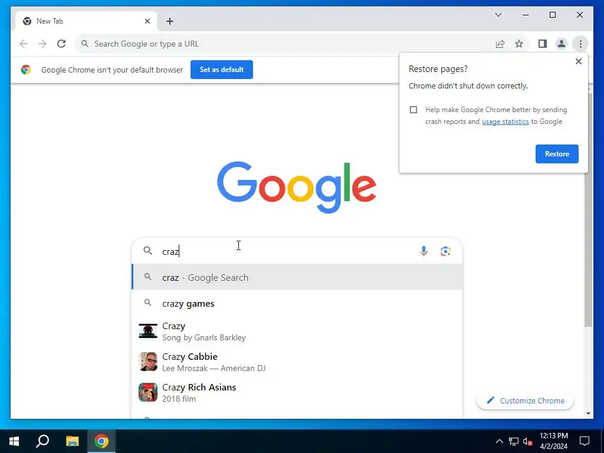Go back using the back arrow
Image resolution: width=604 pixels, height=453 pixels.
tap(24, 44)
